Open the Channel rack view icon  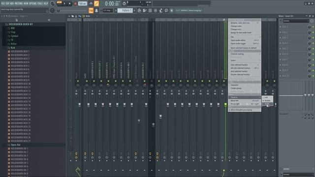point(150,10)
